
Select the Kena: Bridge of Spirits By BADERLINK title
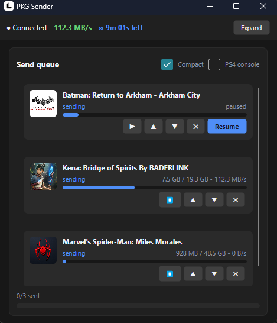(x=126, y=168)
